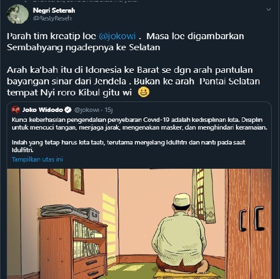Click the 15j timestamp of the quoted tweet
Image resolution: width=280 pixels, height=279 pixels.
point(108,110)
